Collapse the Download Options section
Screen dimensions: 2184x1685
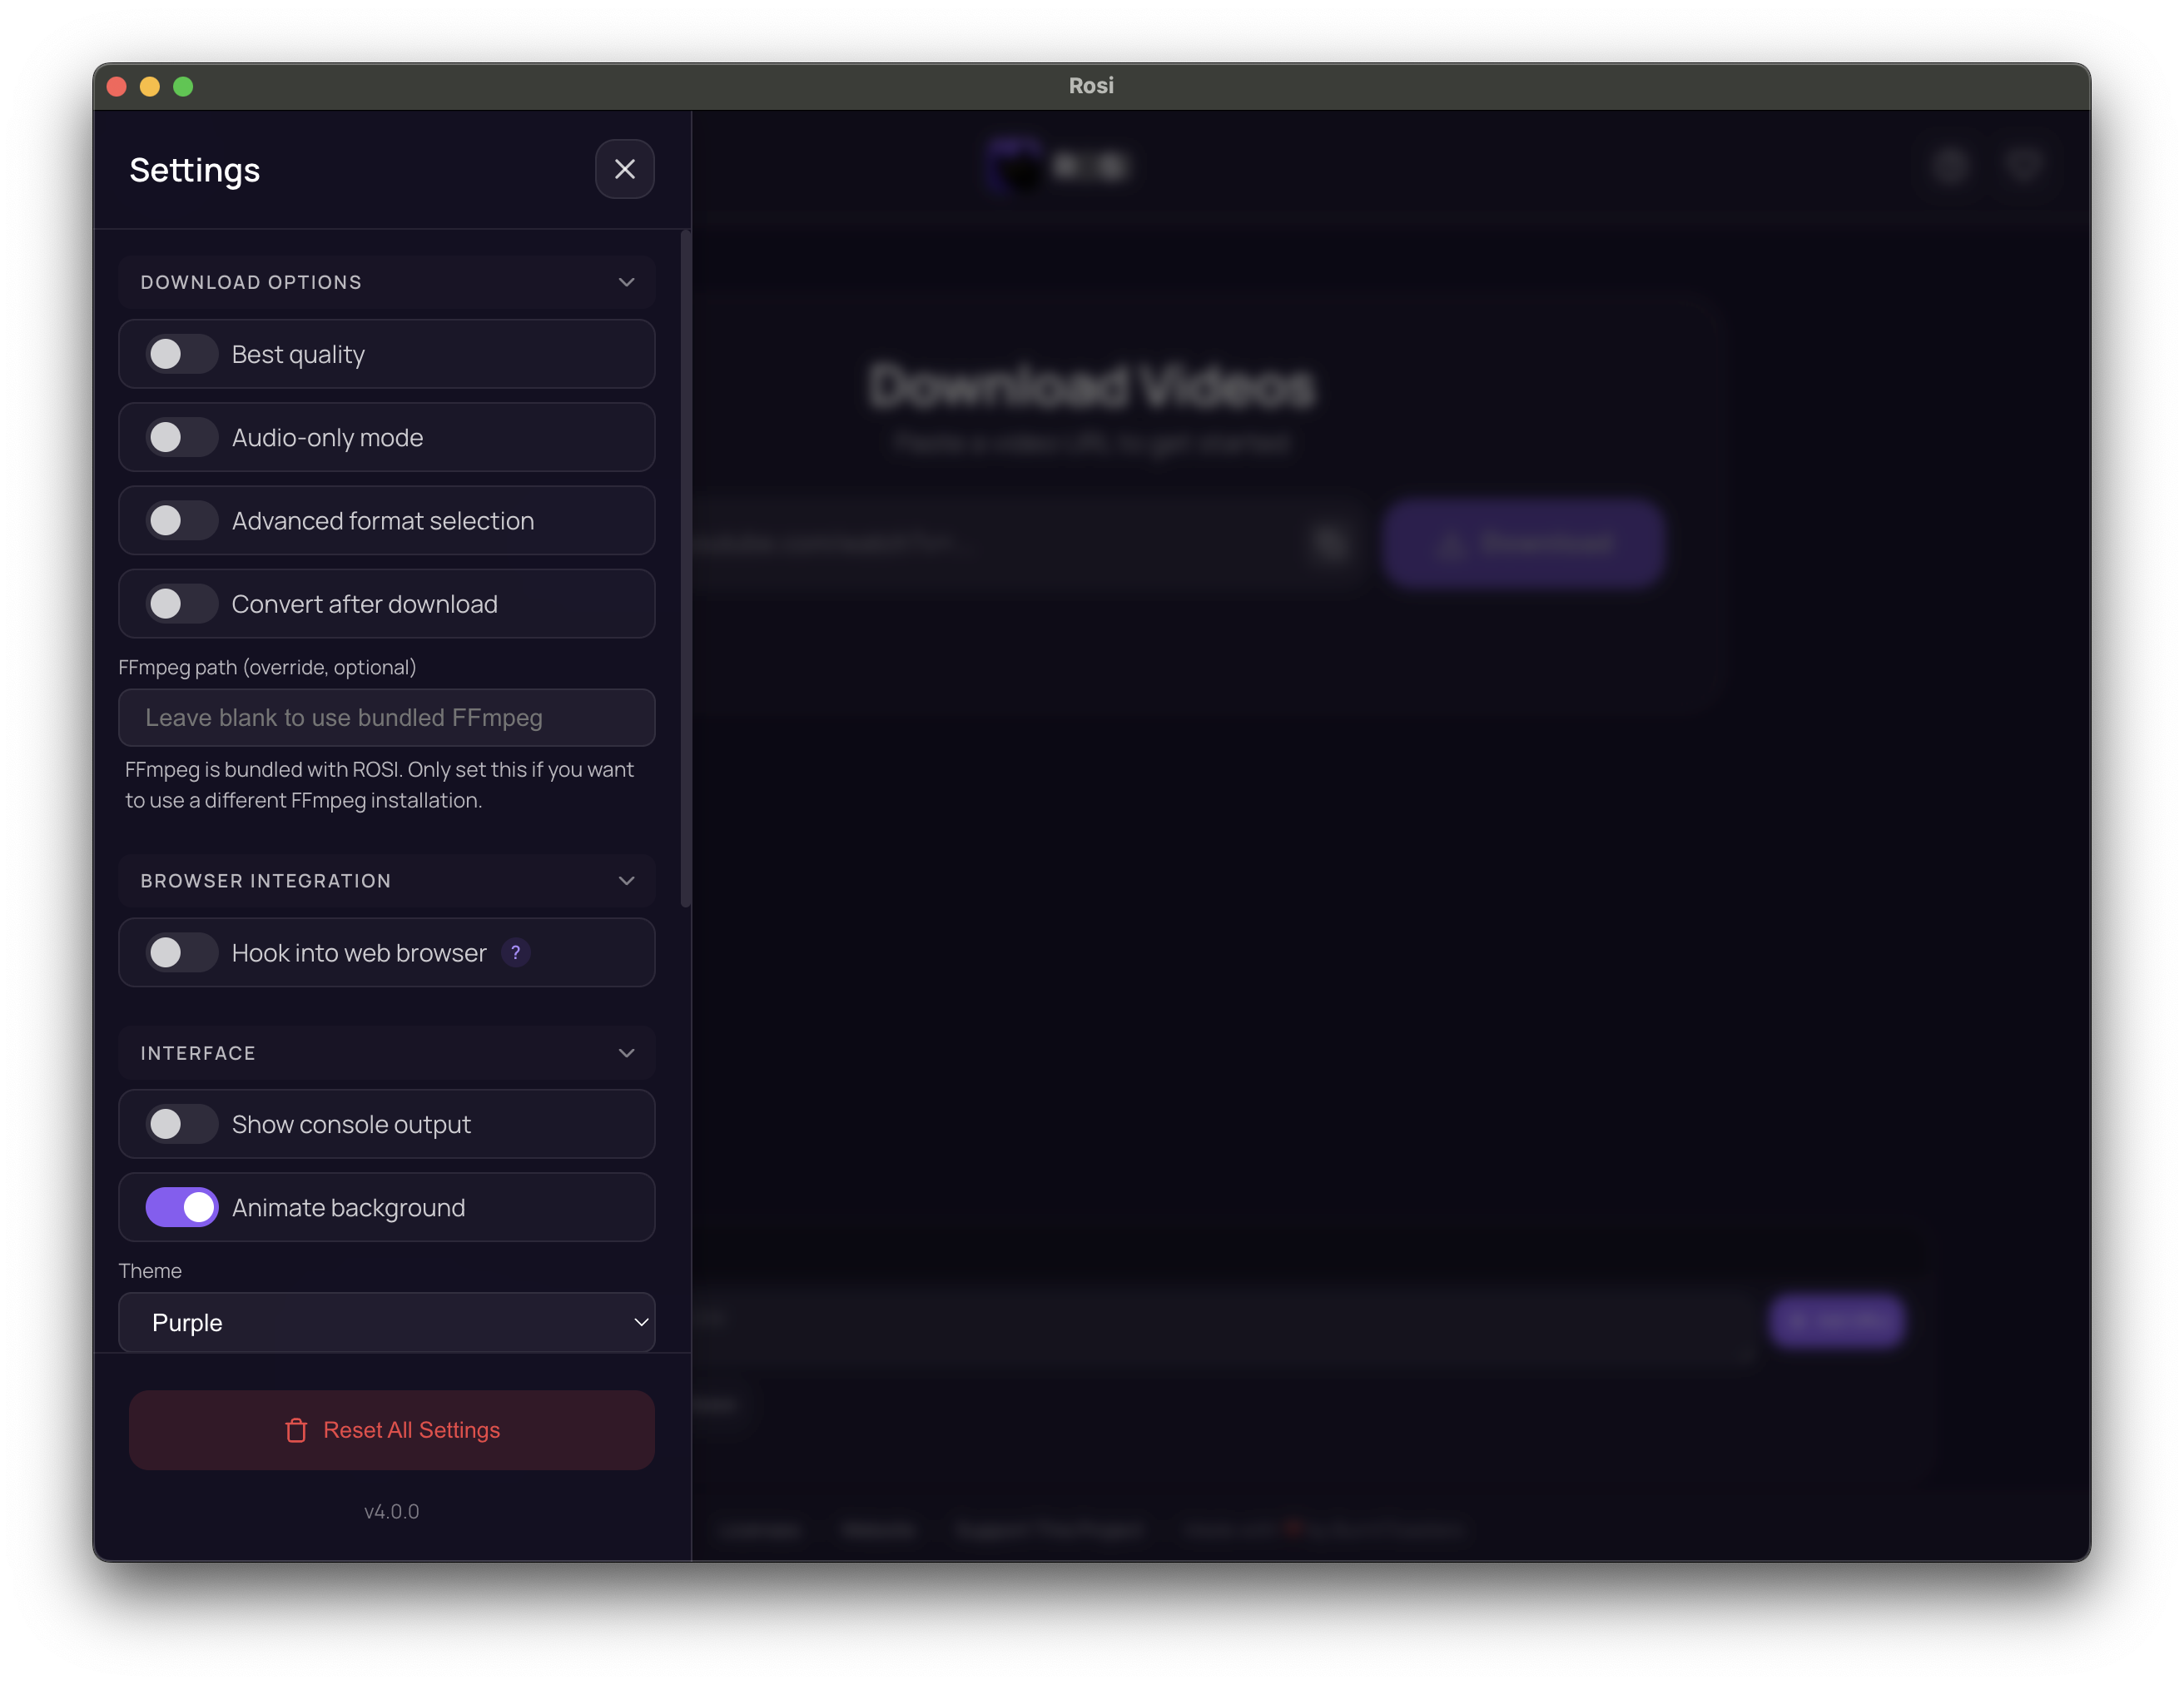626,282
